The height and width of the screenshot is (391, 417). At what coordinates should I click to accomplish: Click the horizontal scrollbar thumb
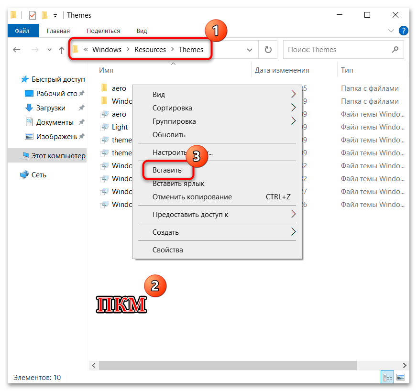tap(228, 366)
